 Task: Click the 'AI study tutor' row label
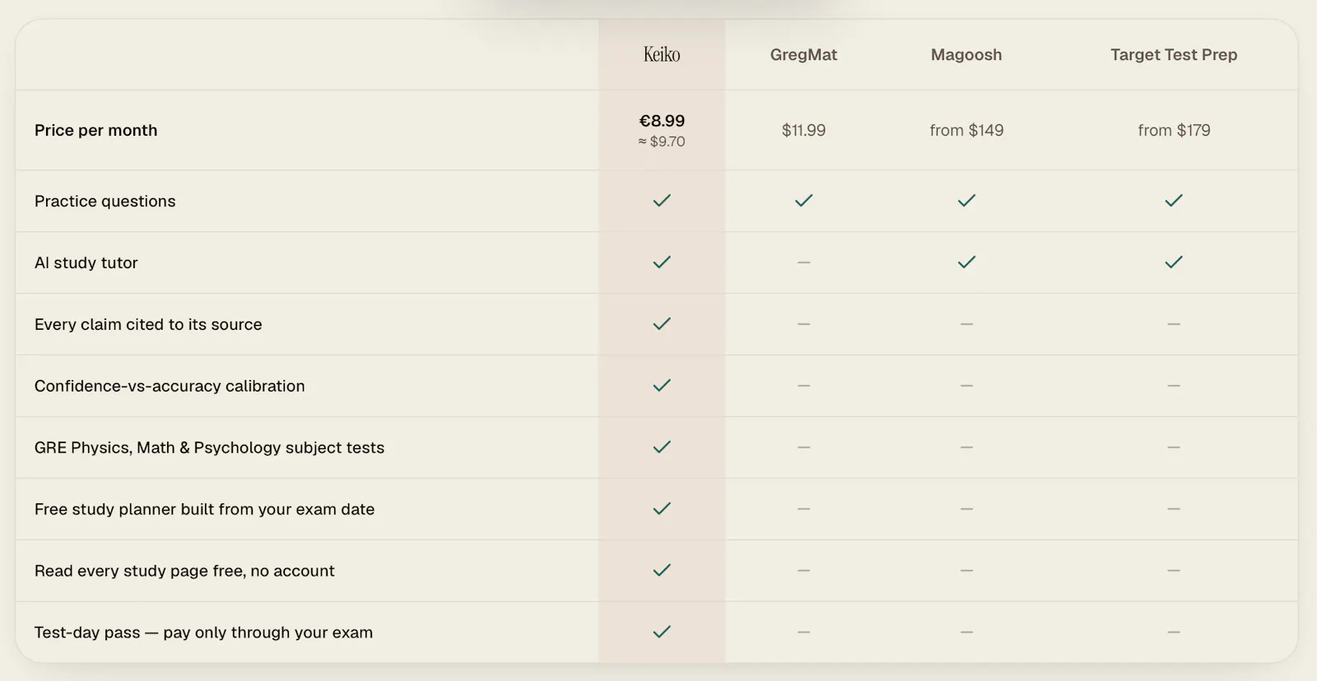coord(86,262)
